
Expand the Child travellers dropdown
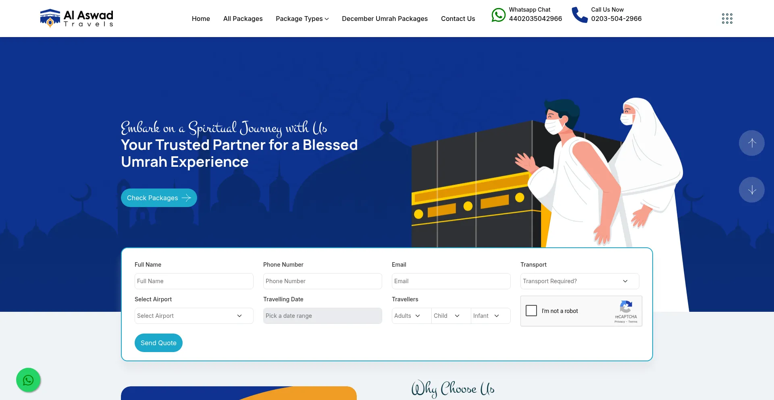[451, 316]
